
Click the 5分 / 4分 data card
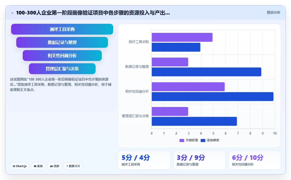click(x=144, y=160)
